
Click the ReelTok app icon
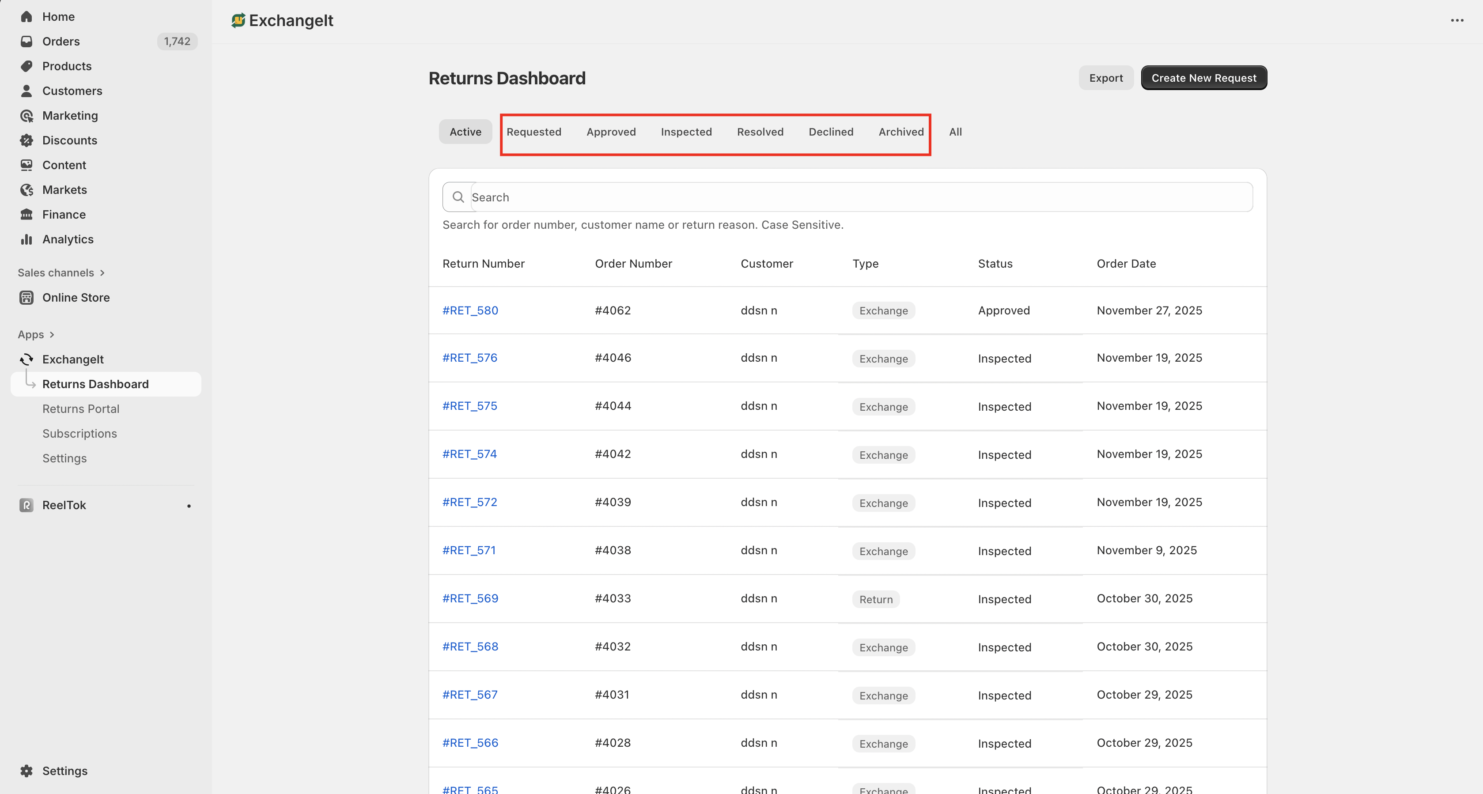[26, 505]
